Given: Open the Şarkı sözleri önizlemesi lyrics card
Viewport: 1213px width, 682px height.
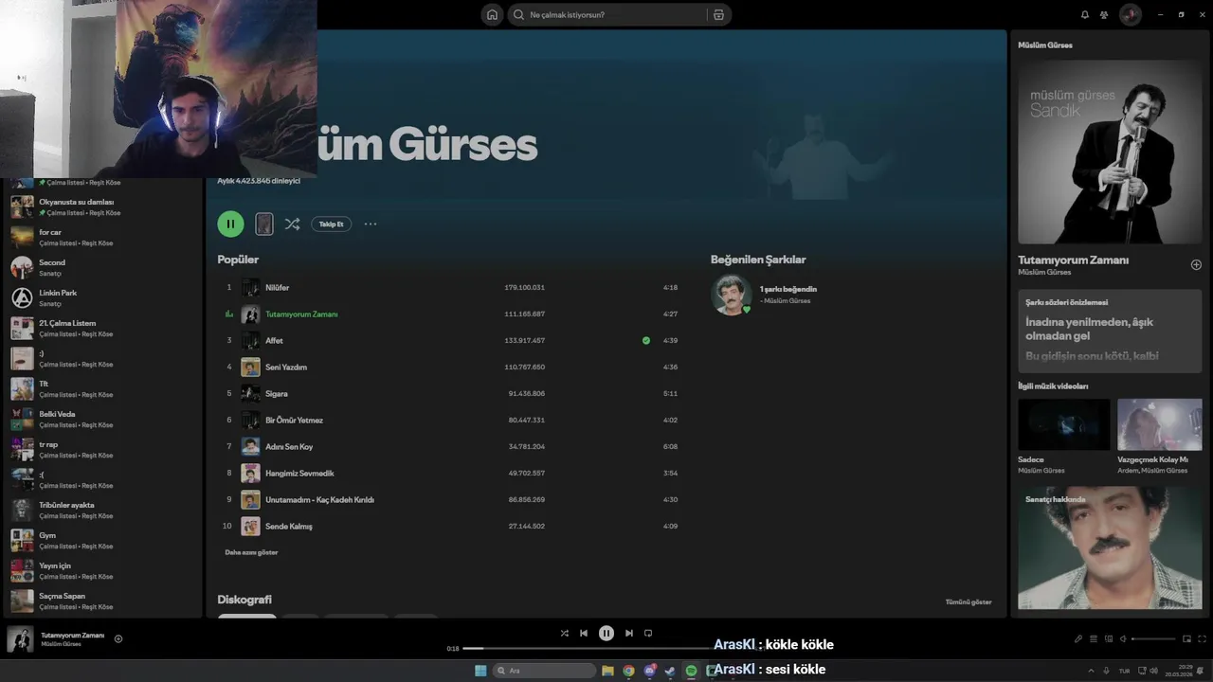Looking at the screenshot, I should click(x=1110, y=330).
